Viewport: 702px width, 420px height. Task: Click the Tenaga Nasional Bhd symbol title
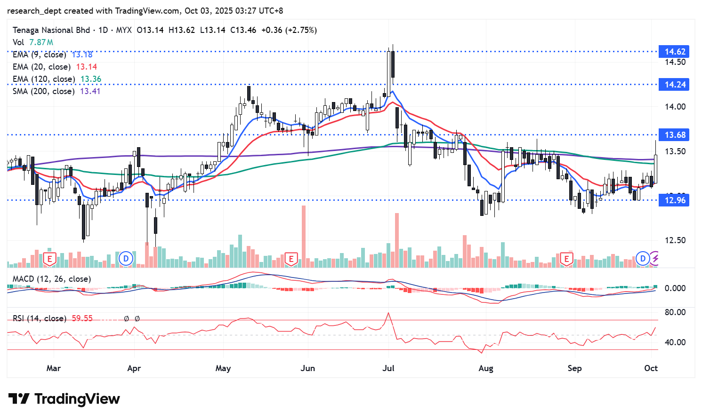click(x=51, y=30)
